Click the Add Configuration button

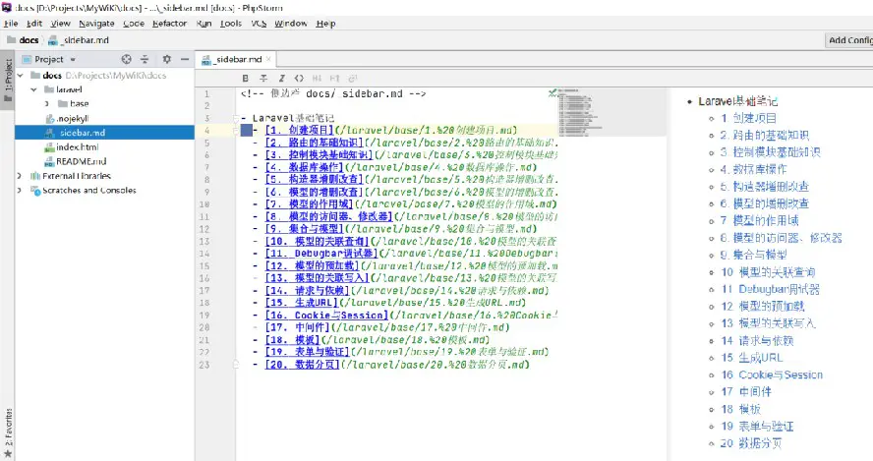849,40
